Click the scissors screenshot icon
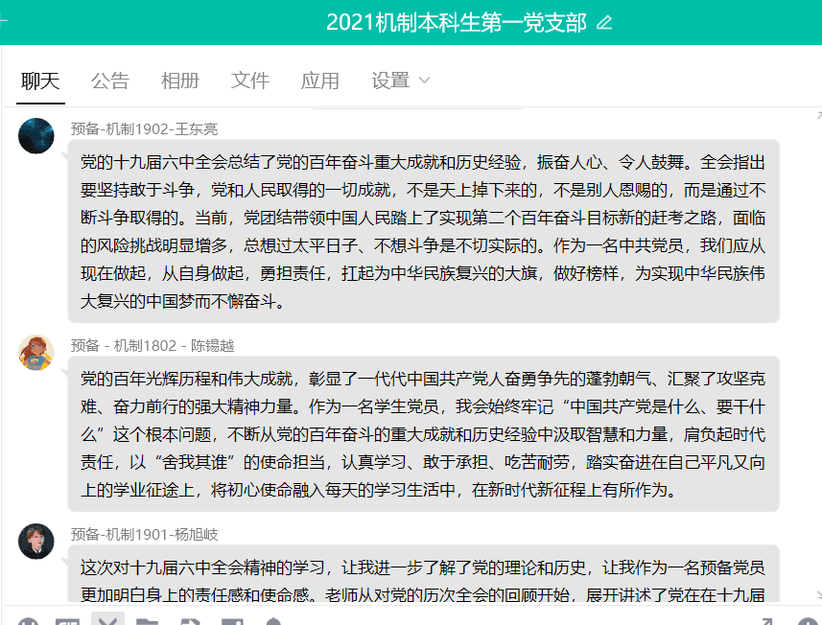Viewport: 822px width, 625px height. (107, 620)
